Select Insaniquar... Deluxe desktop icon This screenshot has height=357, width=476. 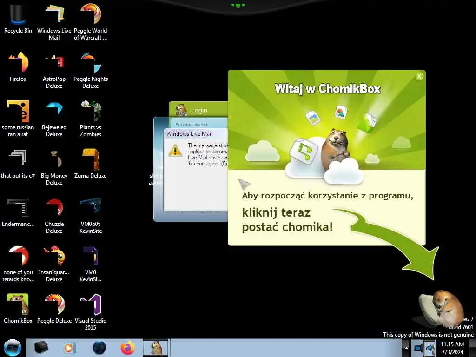tap(54, 264)
